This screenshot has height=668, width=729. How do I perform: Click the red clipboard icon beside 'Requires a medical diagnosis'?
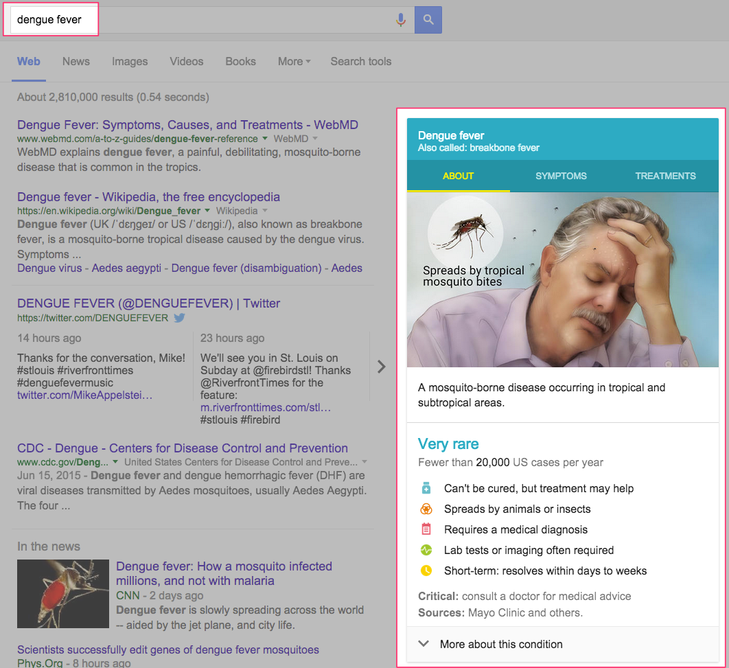point(426,529)
